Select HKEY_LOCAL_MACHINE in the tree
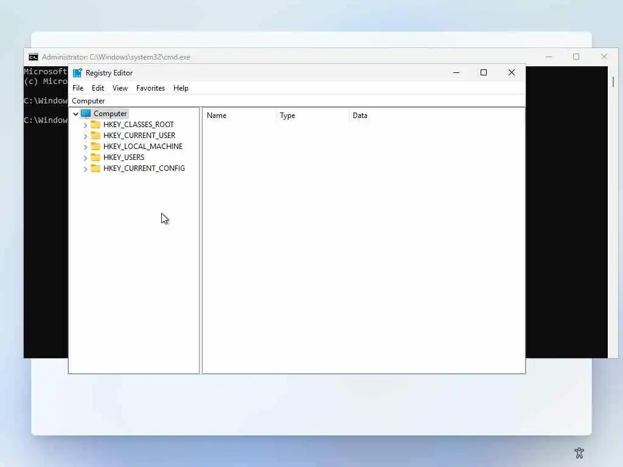This screenshot has height=467, width=623. (142, 147)
